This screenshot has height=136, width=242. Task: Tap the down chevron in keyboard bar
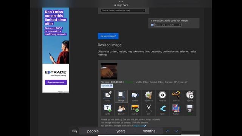176,131
